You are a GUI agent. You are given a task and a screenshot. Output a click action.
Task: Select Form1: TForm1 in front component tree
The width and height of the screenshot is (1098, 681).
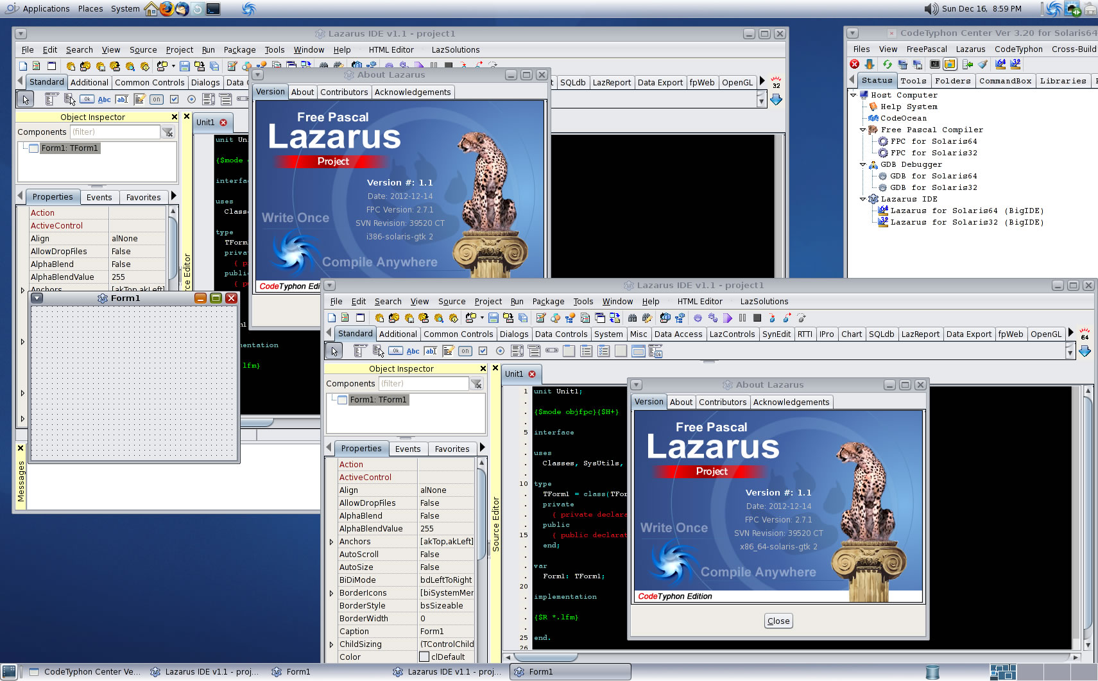click(x=378, y=399)
